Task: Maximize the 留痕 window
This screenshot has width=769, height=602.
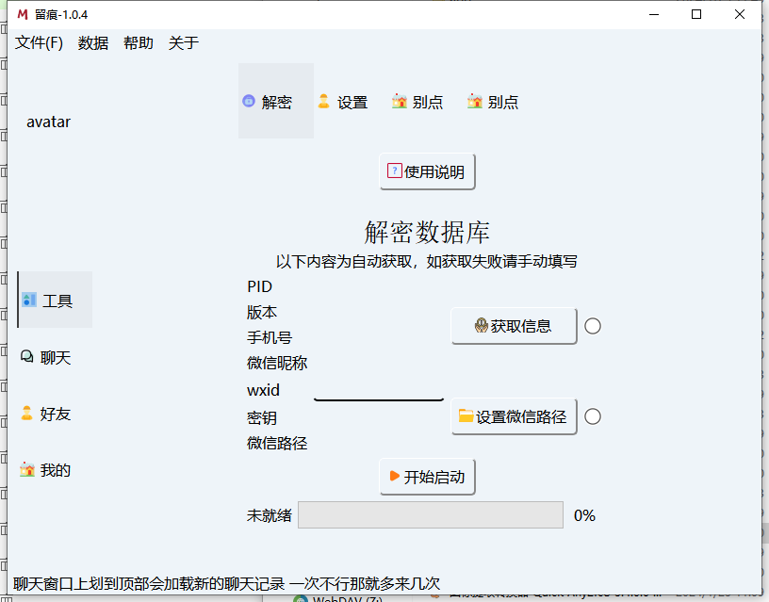Action: [696, 14]
